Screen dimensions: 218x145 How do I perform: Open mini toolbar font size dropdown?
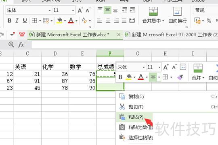tap(159, 67)
